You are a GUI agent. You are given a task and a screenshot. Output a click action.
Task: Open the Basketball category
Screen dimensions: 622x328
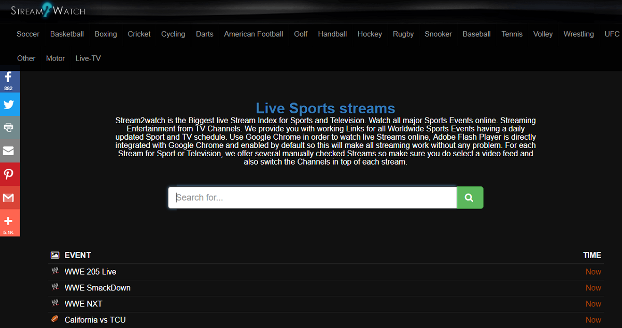tap(67, 34)
